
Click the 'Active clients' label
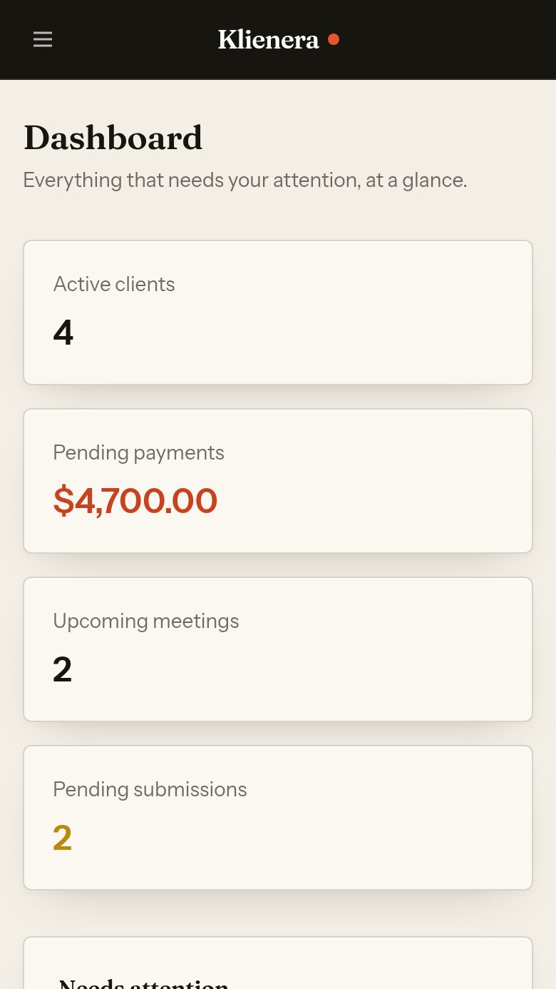coord(114,284)
